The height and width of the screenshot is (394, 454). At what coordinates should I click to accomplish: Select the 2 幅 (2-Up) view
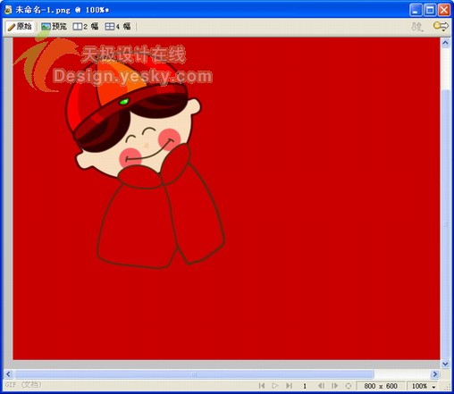(86, 27)
